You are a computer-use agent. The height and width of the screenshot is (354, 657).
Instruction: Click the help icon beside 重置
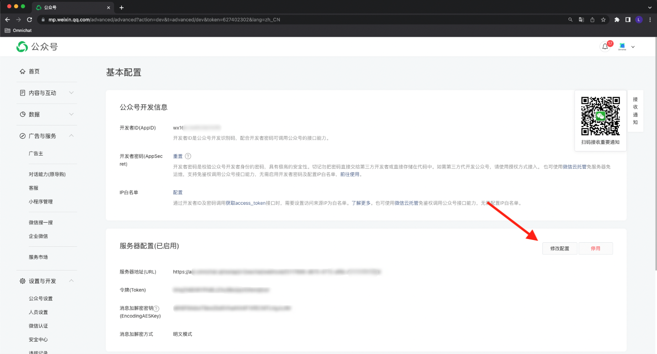tap(188, 156)
